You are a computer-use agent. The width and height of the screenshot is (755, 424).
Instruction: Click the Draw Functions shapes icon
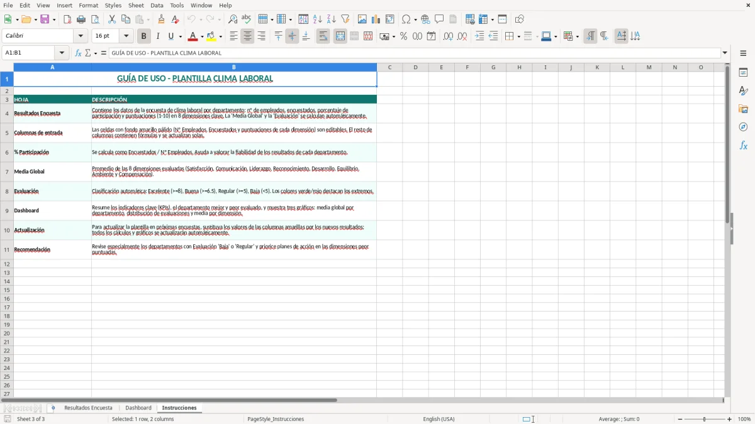click(520, 19)
